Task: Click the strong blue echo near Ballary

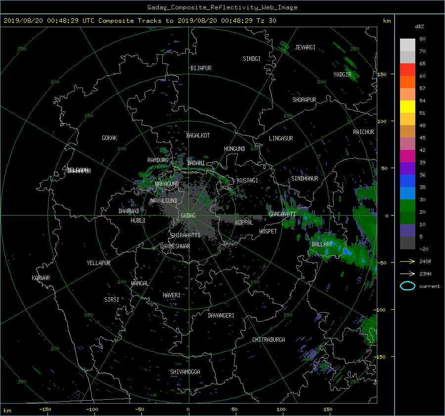Action: pos(347,252)
